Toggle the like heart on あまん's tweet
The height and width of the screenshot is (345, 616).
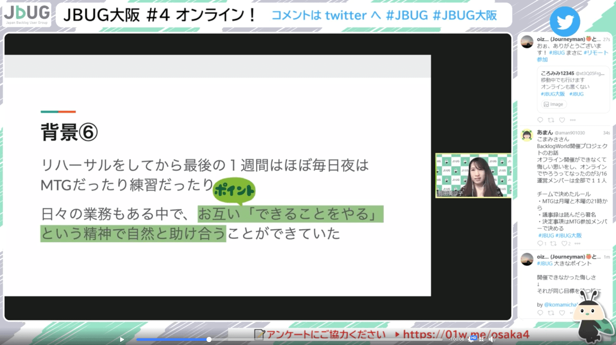pos(564,243)
